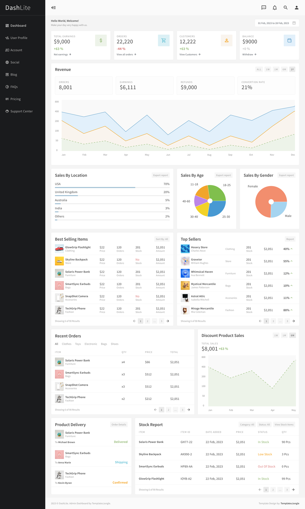Select 1M in Discount Product Sales

[x=284, y=335]
